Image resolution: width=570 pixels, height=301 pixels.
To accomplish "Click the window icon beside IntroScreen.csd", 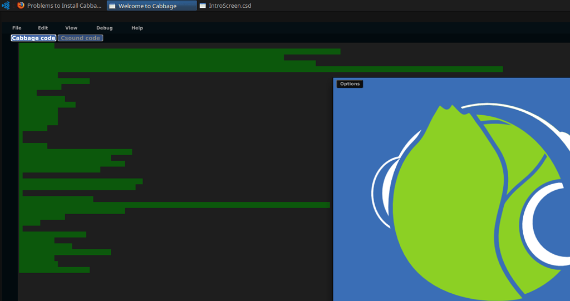I will 203,6.
